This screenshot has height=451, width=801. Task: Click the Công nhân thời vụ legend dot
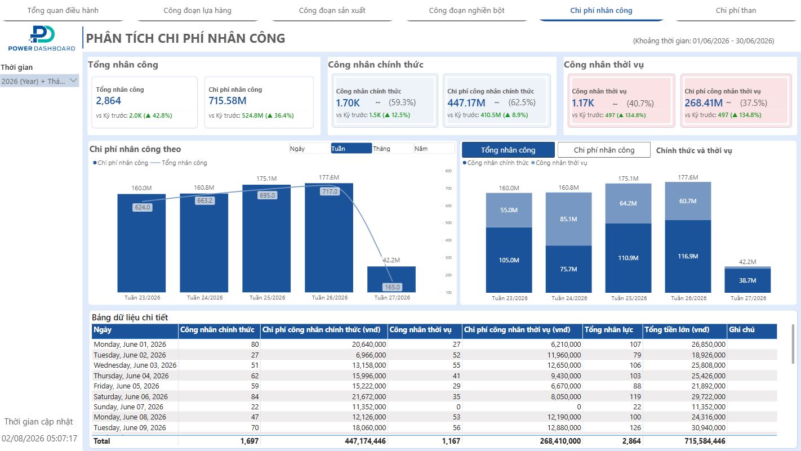(x=533, y=163)
